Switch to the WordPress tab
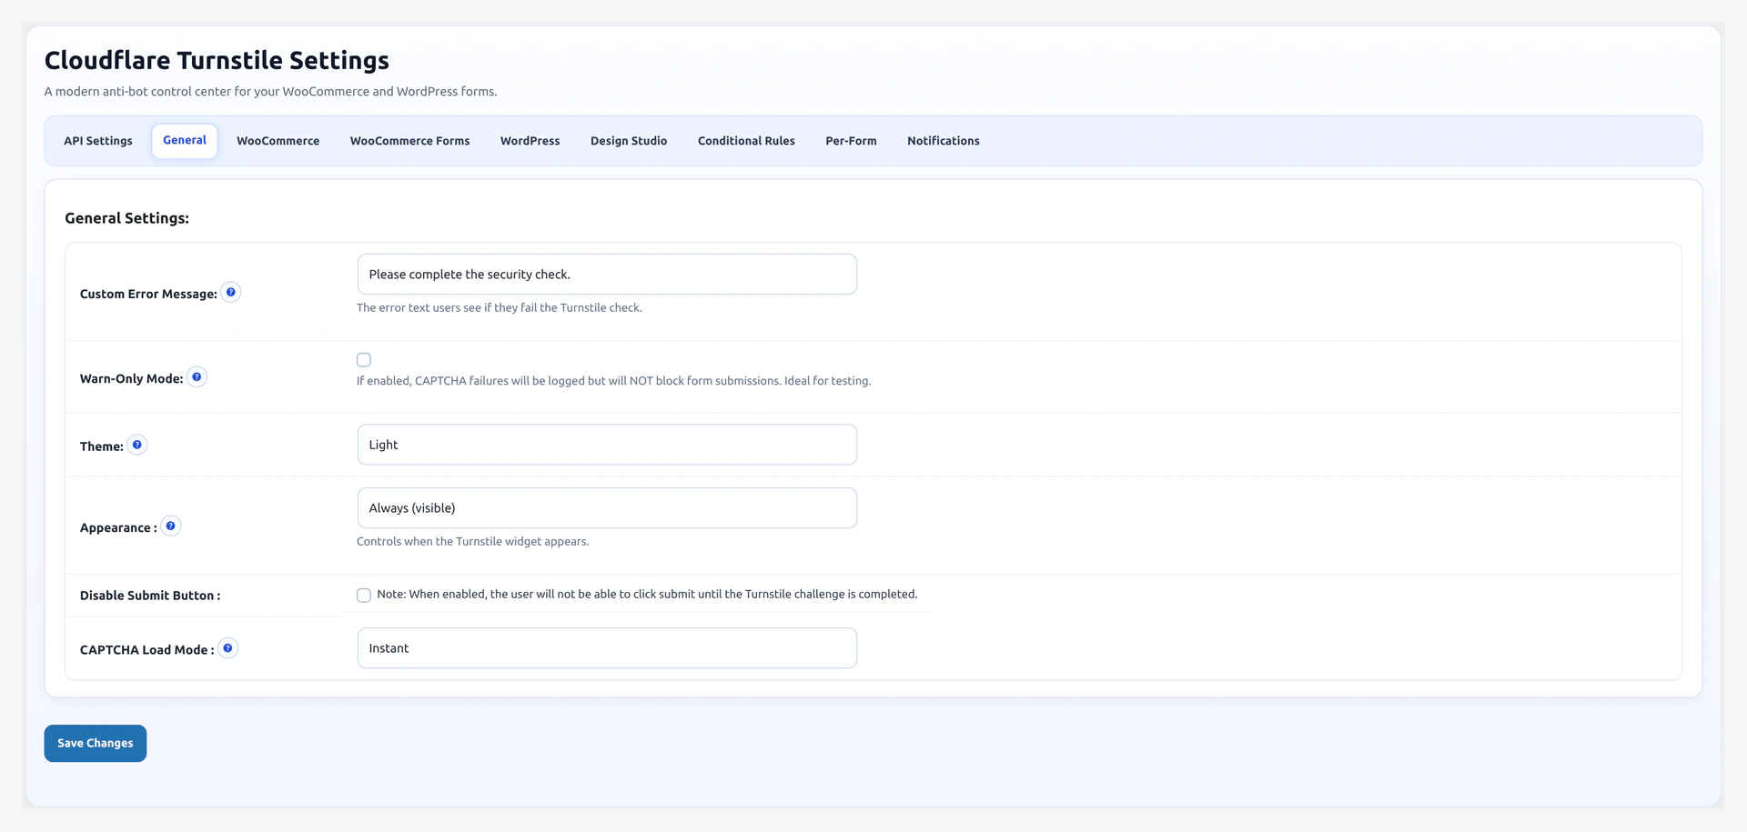The height and width of the screenshot is (832, 1747). (530, 141)
